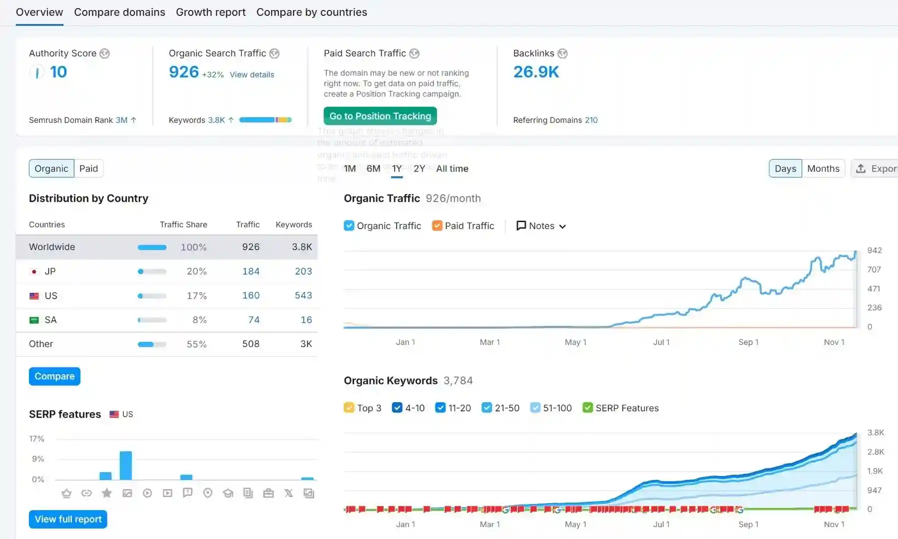Expand the Notes dropdown
898x539 pixels.
coord(541,226)
